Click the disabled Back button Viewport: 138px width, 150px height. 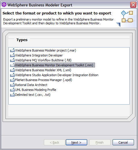(x=55, y=142)
